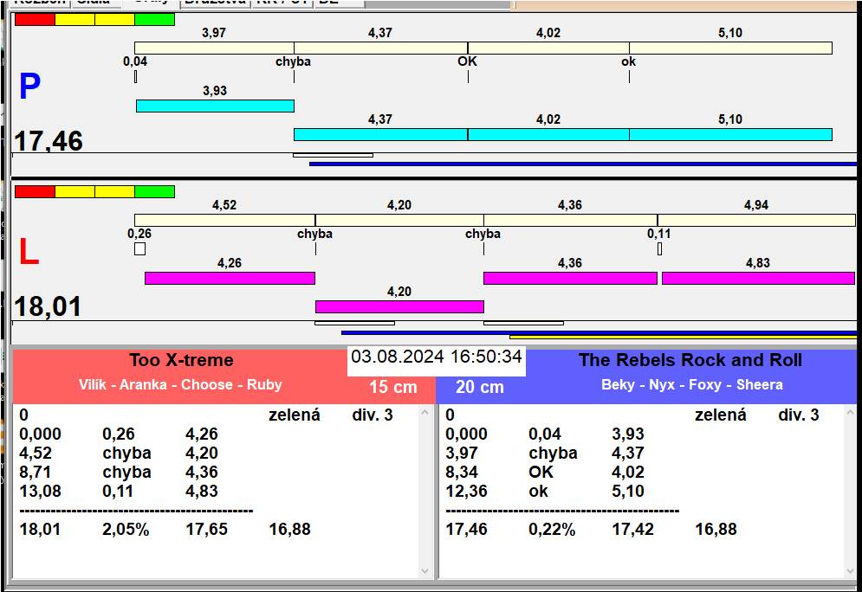Select the cyan bar labeled 4,37
Image resolution: width=862 pixels, height=592 pixels.
(x=381, y=134)
